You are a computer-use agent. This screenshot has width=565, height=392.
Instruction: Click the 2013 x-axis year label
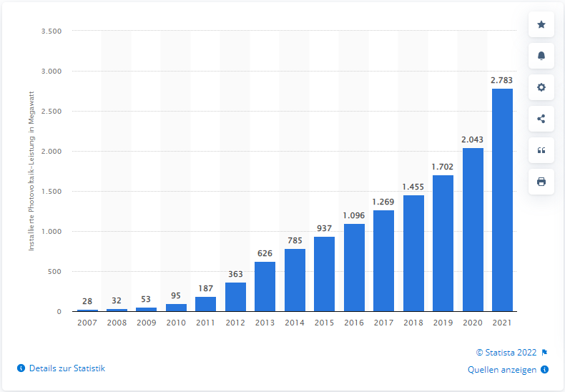[x=265, y=323]
